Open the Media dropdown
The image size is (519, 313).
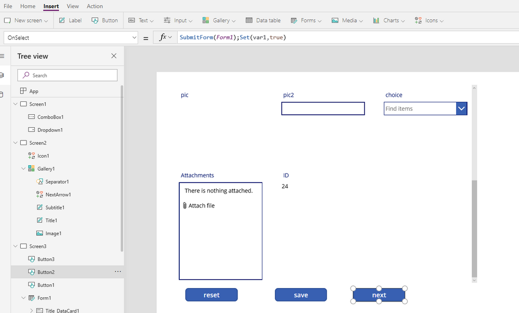click(347, 20)
